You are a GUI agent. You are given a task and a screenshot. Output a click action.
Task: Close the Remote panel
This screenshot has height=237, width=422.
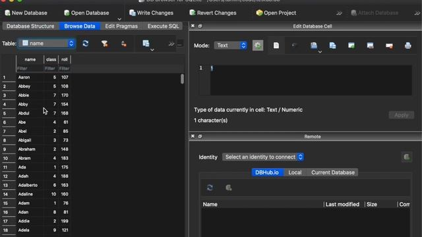[193, 136]
